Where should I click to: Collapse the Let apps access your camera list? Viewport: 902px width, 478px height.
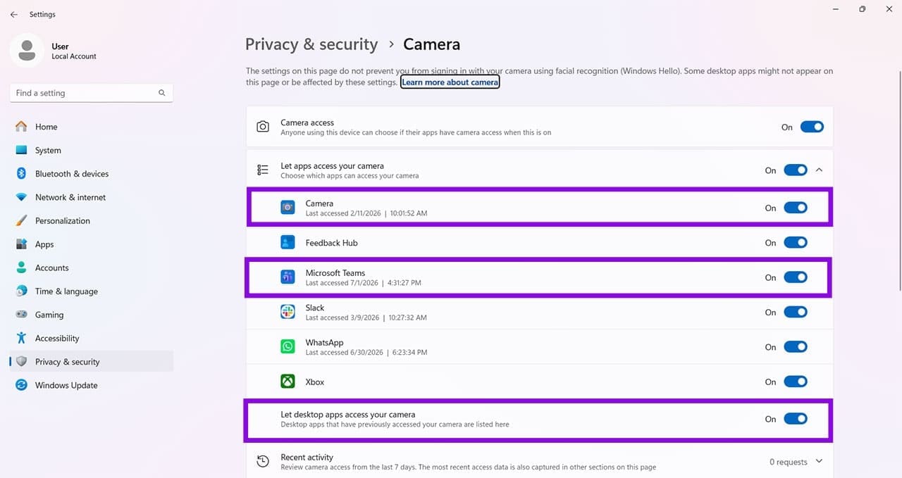(x=819, y=170)
